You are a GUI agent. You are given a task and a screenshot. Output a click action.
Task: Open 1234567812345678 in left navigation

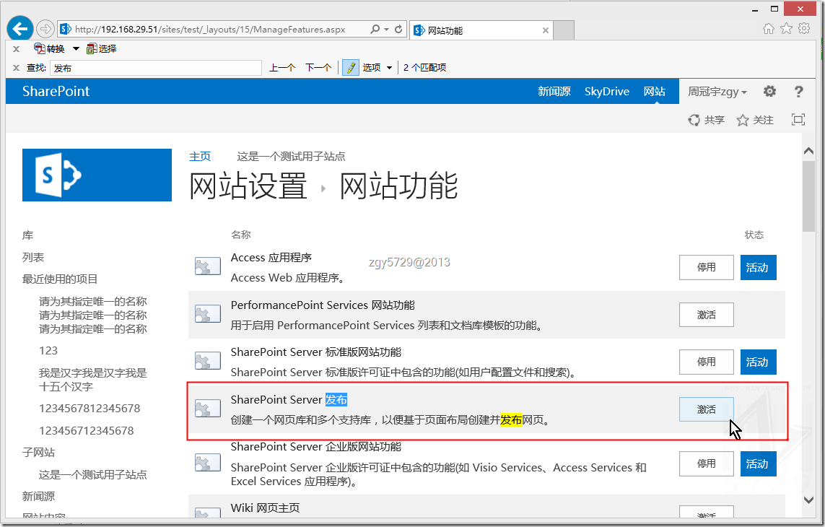tap(90, 409)
